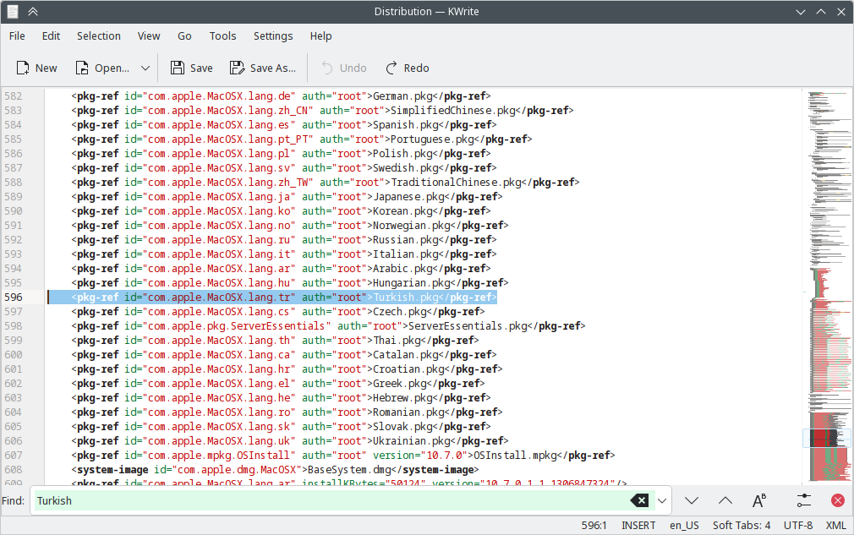Open the File menu
This screenshot has width=854, height=535.
(17, 36)
